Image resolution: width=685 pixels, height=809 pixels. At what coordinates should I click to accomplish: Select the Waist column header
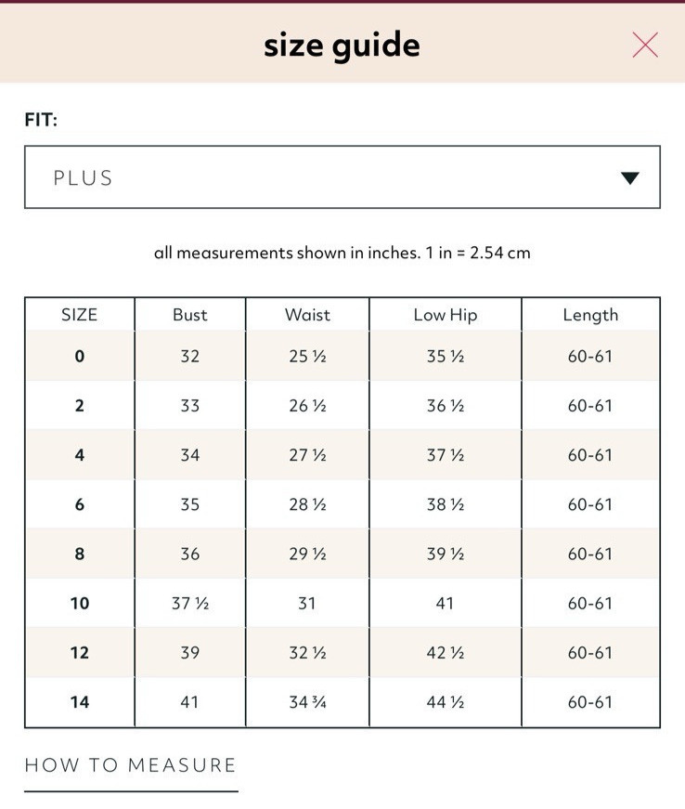(307, 315)
